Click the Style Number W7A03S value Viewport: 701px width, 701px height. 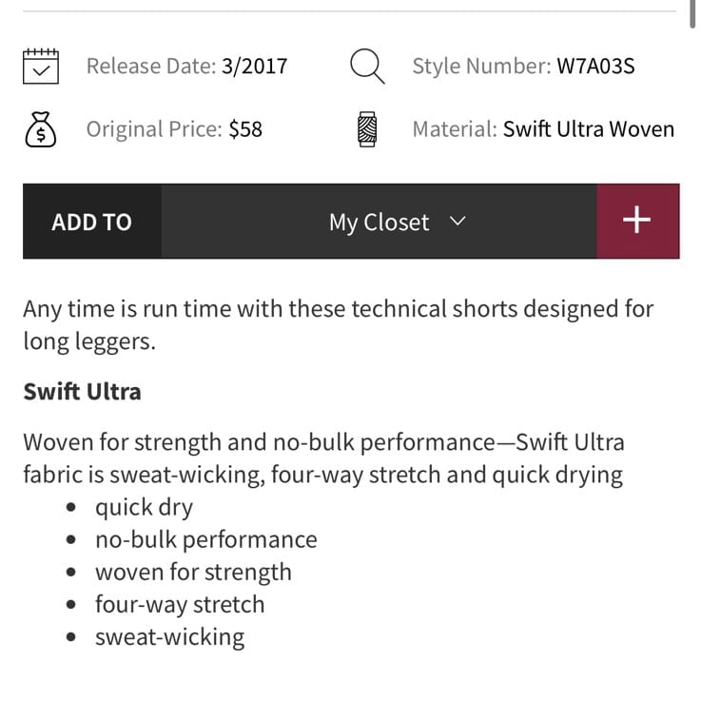595,67
